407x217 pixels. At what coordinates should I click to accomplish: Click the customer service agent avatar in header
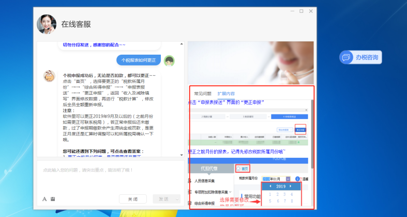[47, 24]
